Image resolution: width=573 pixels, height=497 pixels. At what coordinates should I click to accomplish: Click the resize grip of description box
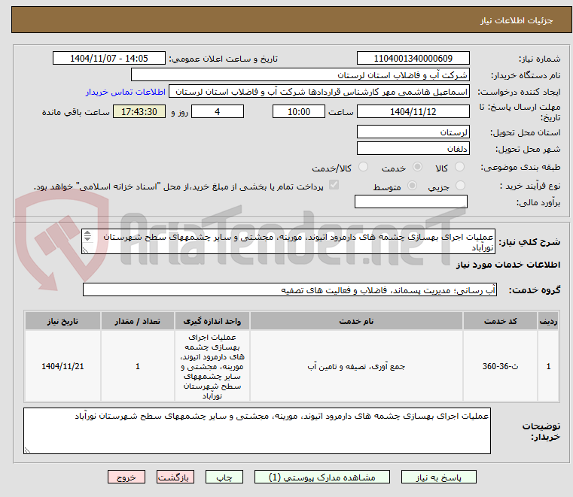coord(86,250)
